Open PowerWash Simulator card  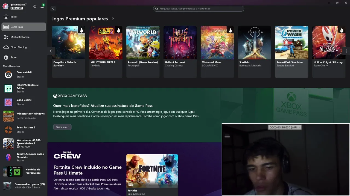tap(291, 52)
